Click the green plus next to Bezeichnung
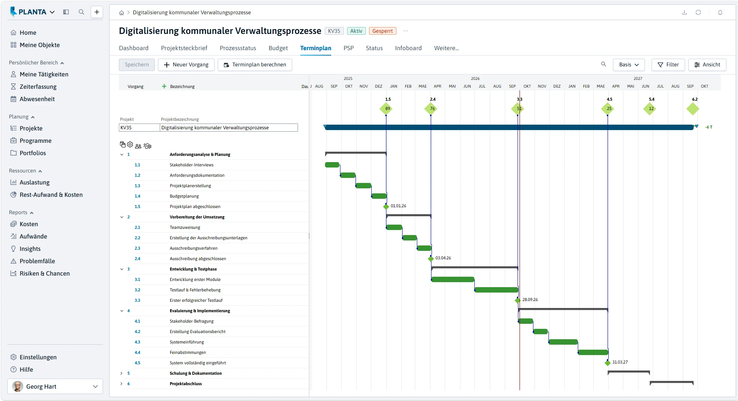 (164, 86)
